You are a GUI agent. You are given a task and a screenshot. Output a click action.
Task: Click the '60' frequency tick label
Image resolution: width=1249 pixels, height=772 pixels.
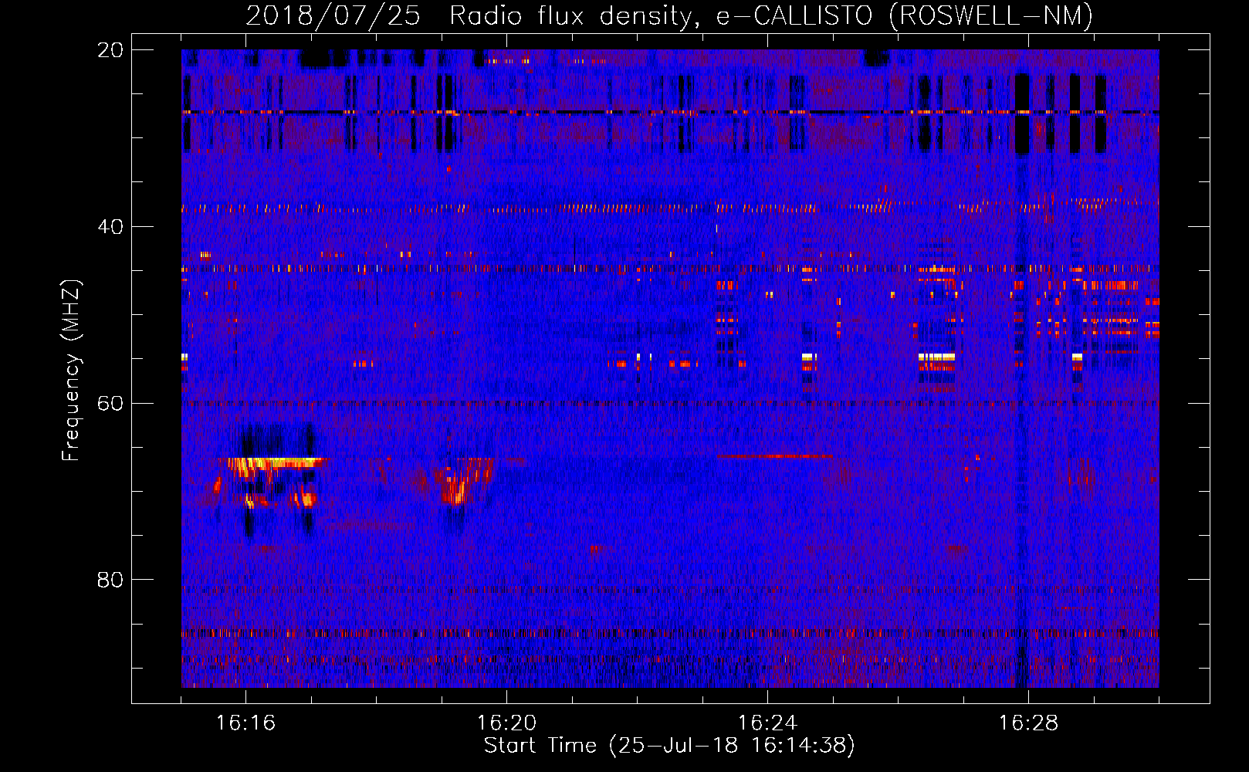[110, 404]
